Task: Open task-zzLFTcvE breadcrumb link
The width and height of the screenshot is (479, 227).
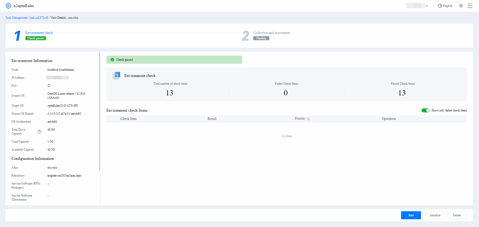Action: click(39, 18)
